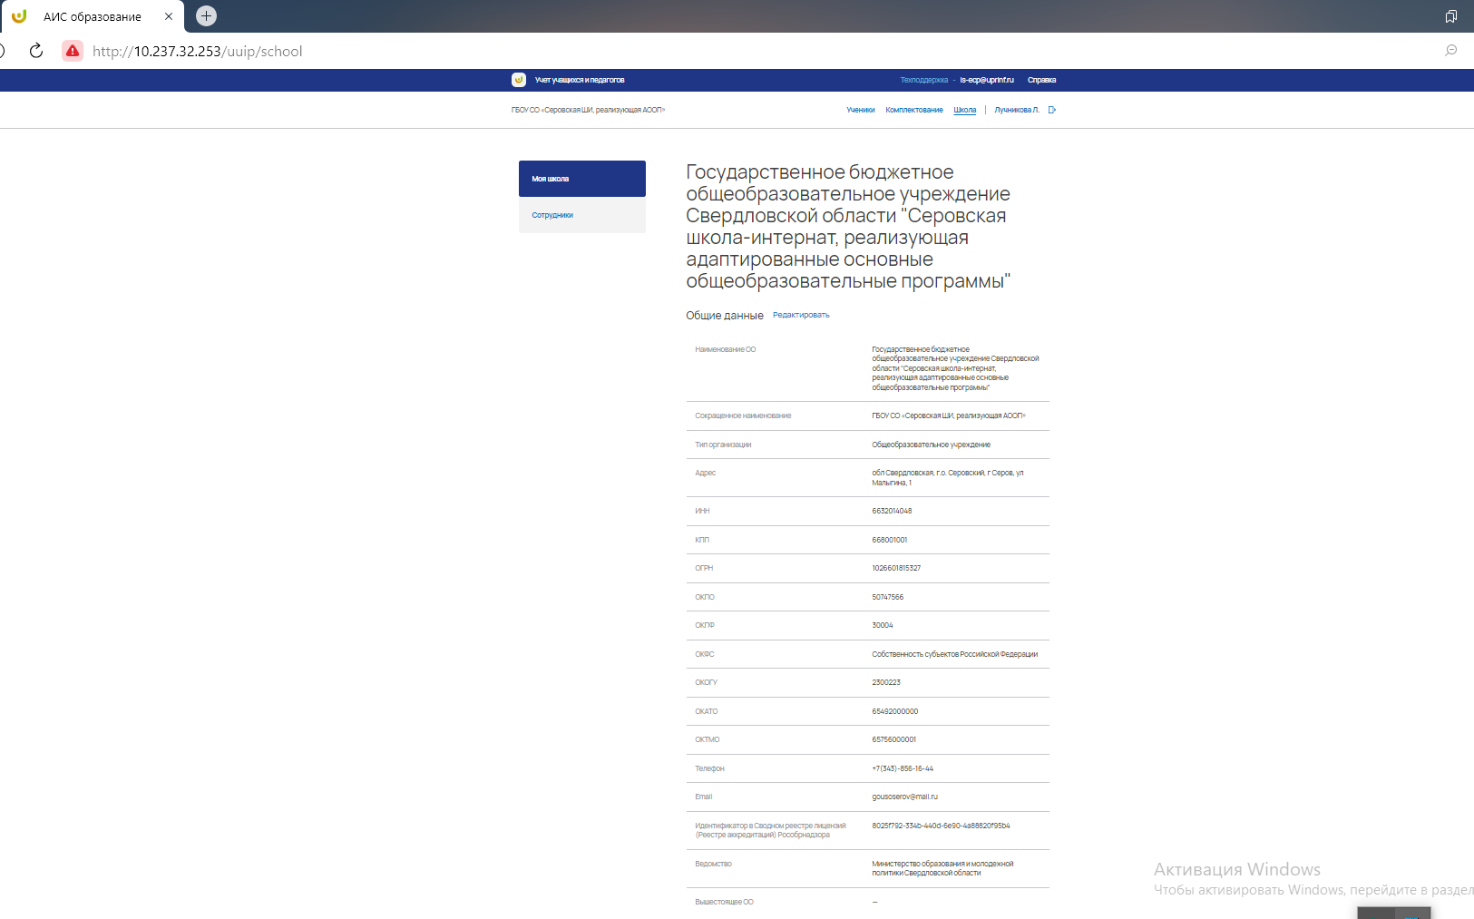Close the АИС образование tab

[169, 16]
